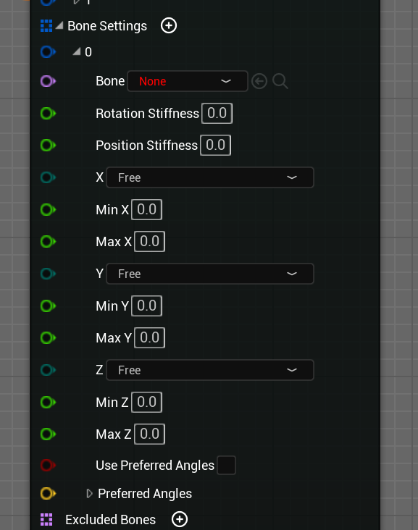Viewport: 418px width, 530px height.
Task: Enable the Use Preferred Angles checkbox
Action: [226, 466]
